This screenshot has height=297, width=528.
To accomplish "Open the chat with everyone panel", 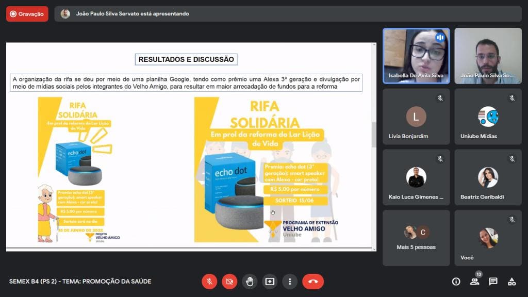I will (x=493, y=282).
